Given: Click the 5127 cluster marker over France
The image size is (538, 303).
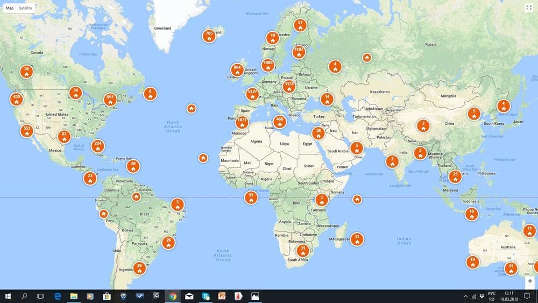Looking at the screenshot, I should point(252,94).
